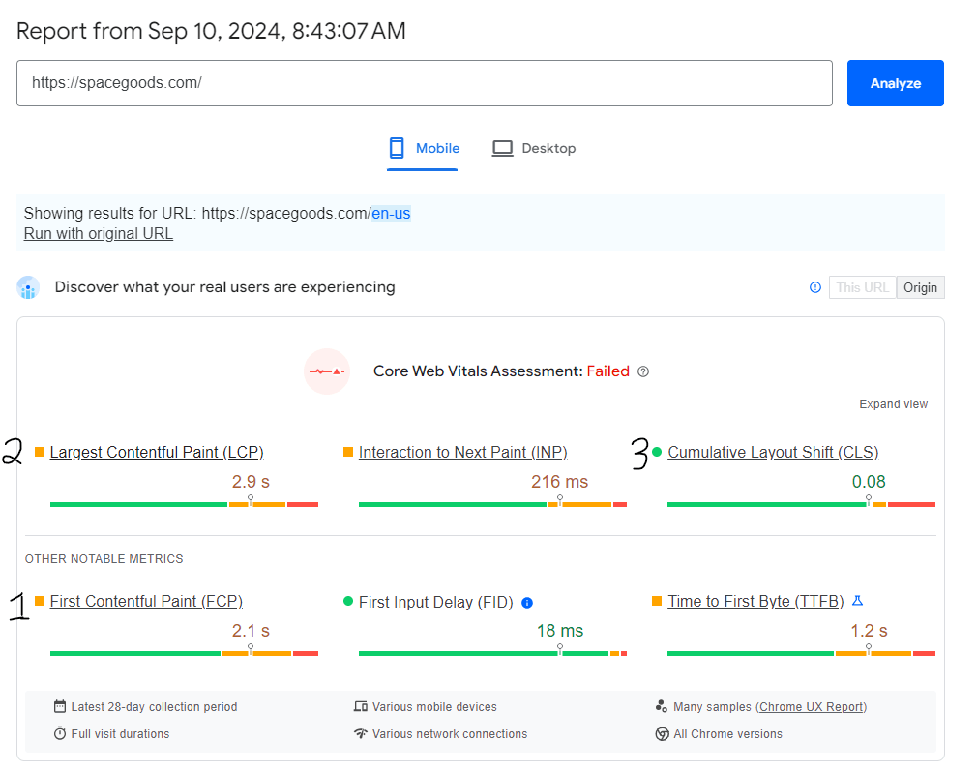The width and height of the screenshot is (977, 772).
Task: Click the experimental flask icon beside TTFB
Action: tap(857, 601)
